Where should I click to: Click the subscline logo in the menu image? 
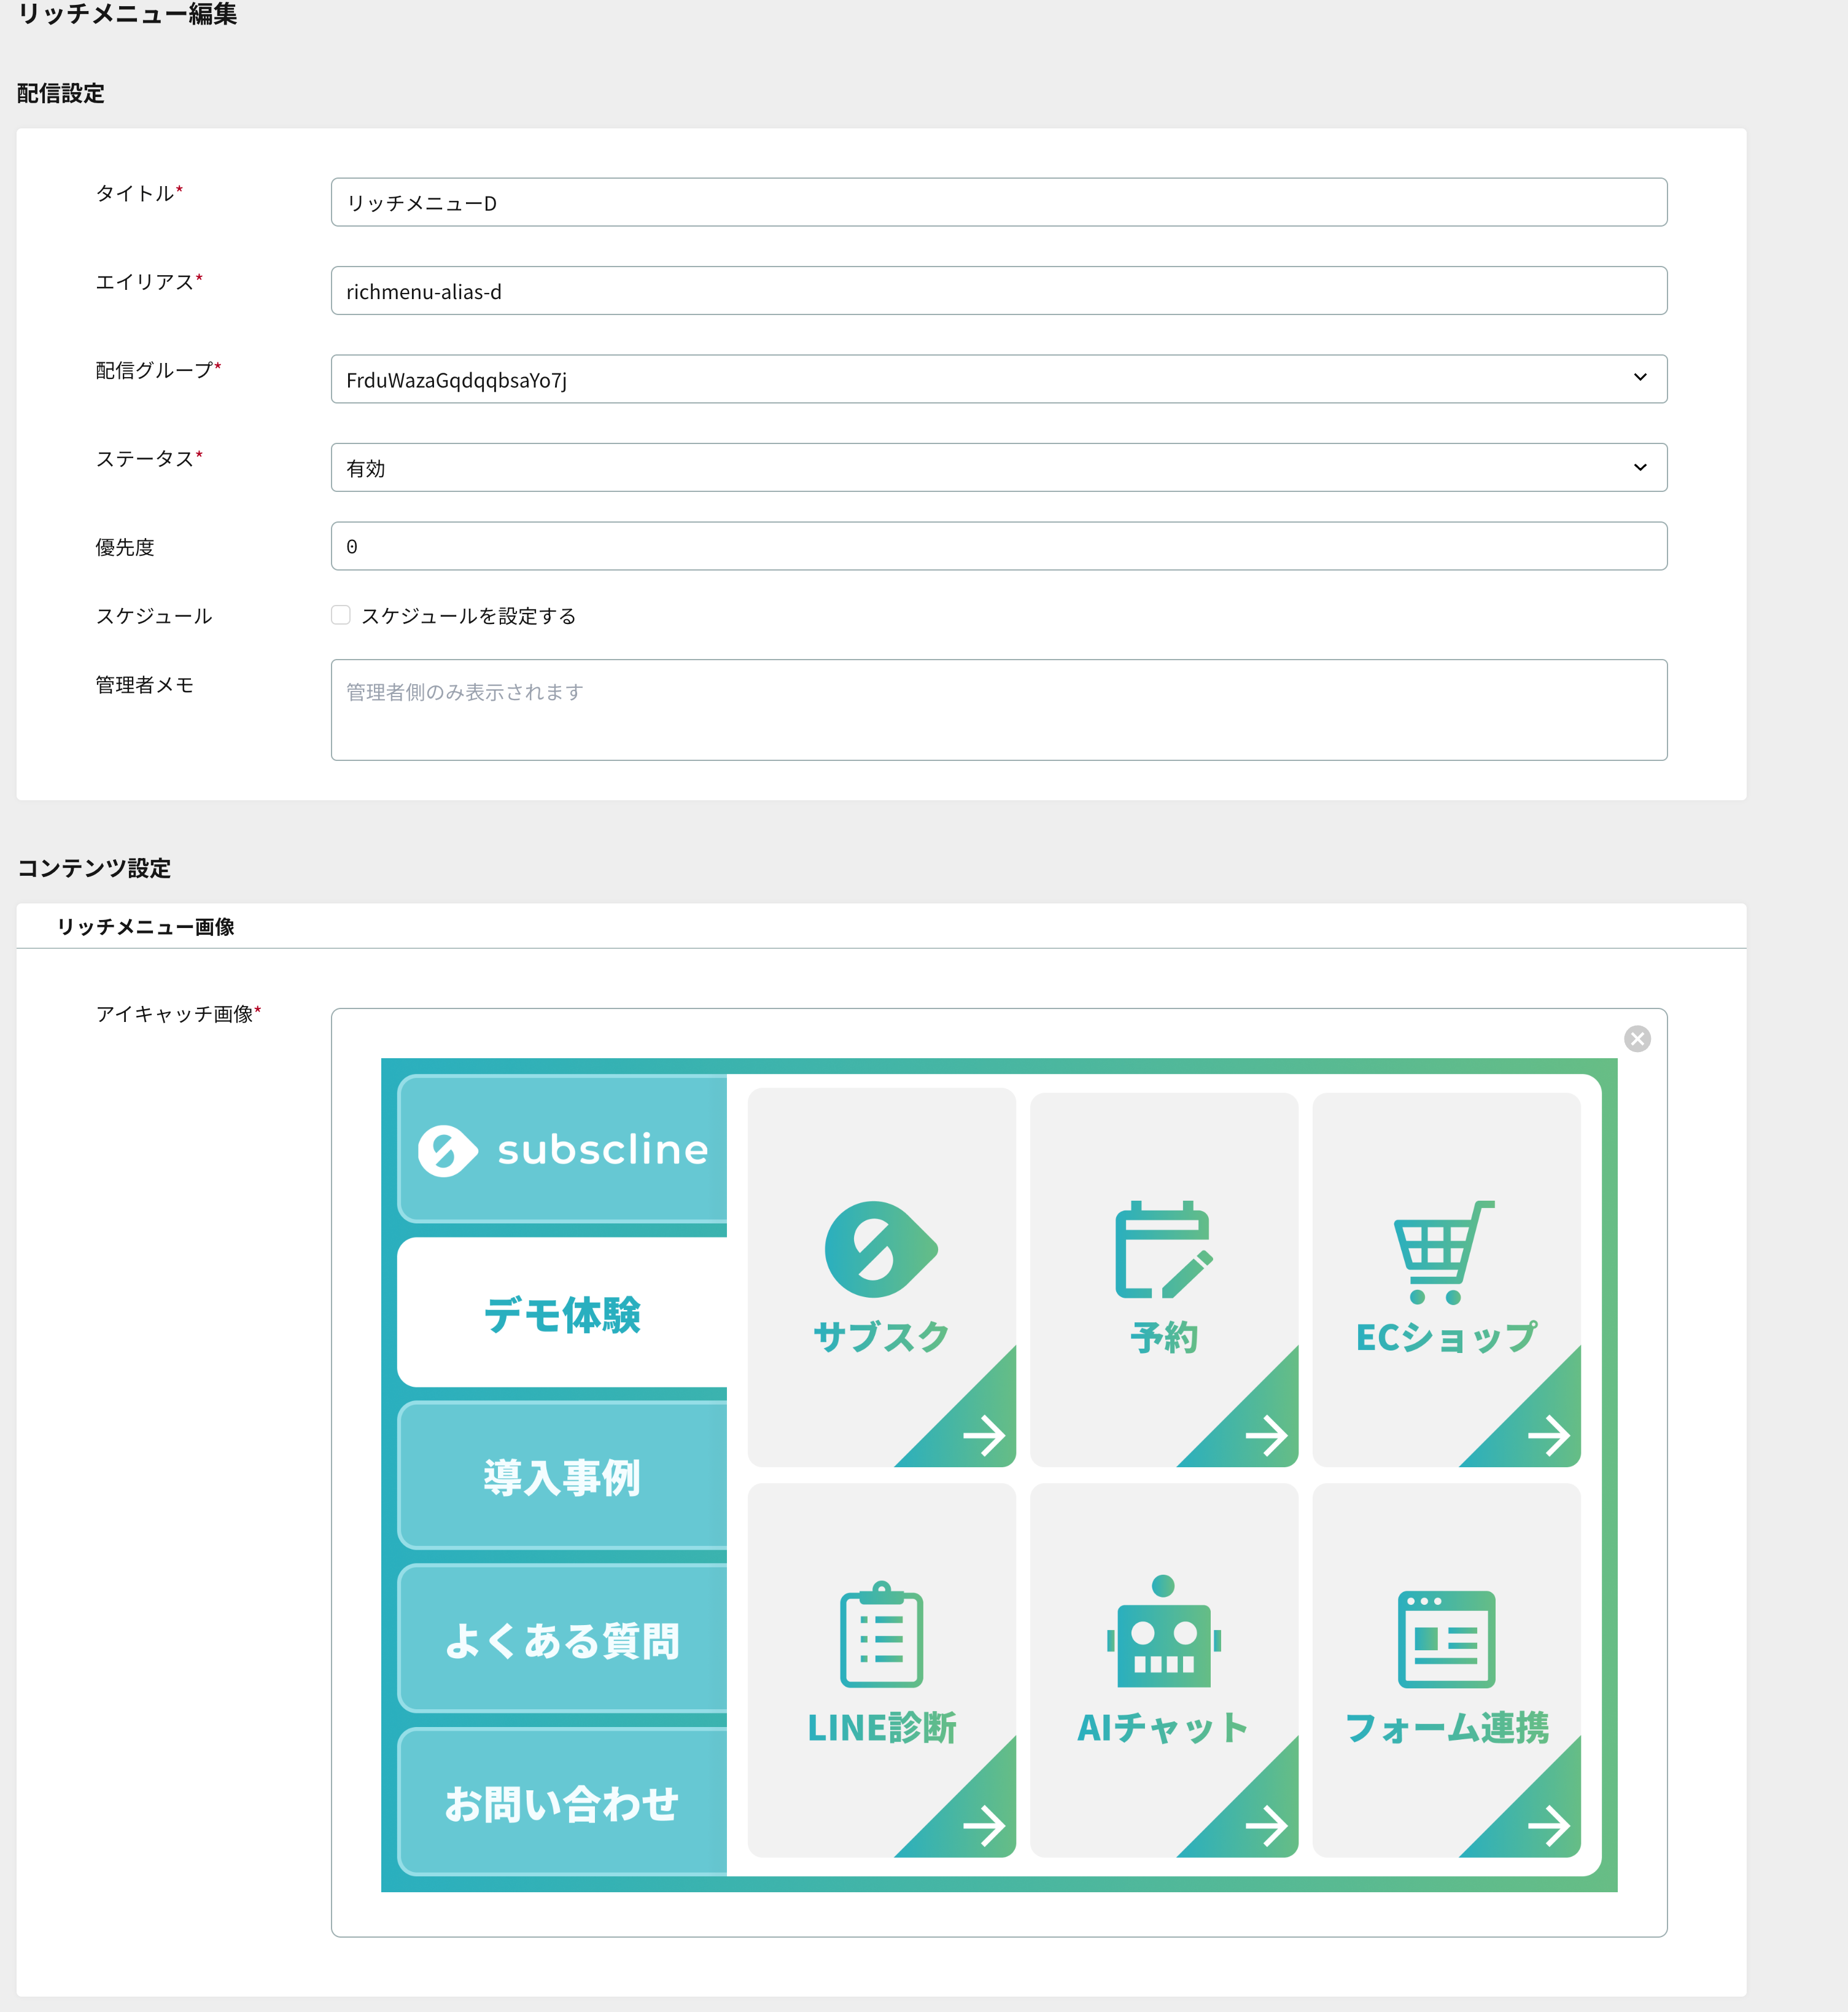(563, 1150)
